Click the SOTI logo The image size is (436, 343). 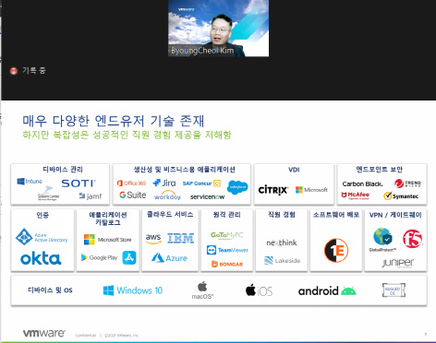coord(79,183)
